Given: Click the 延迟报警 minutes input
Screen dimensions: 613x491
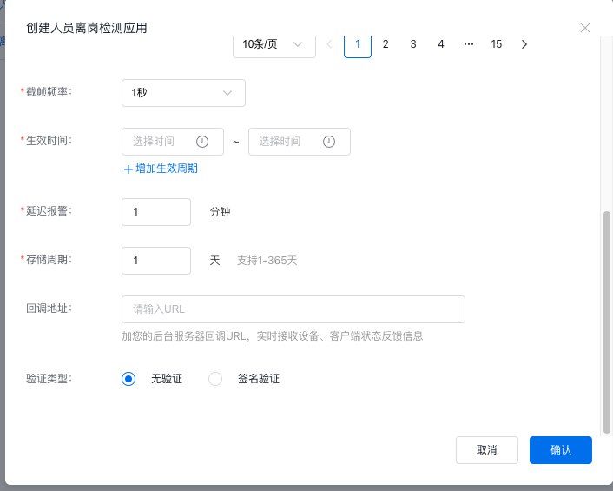Looking at the screenshot, I should (156, 212).
